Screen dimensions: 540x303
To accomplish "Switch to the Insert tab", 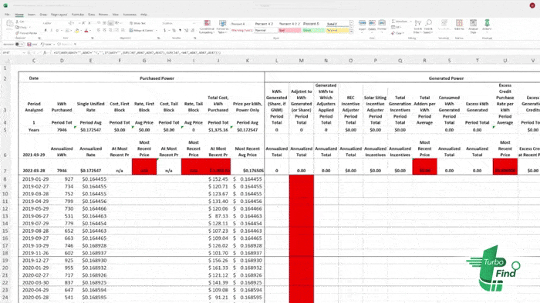I will pos(32,15).
